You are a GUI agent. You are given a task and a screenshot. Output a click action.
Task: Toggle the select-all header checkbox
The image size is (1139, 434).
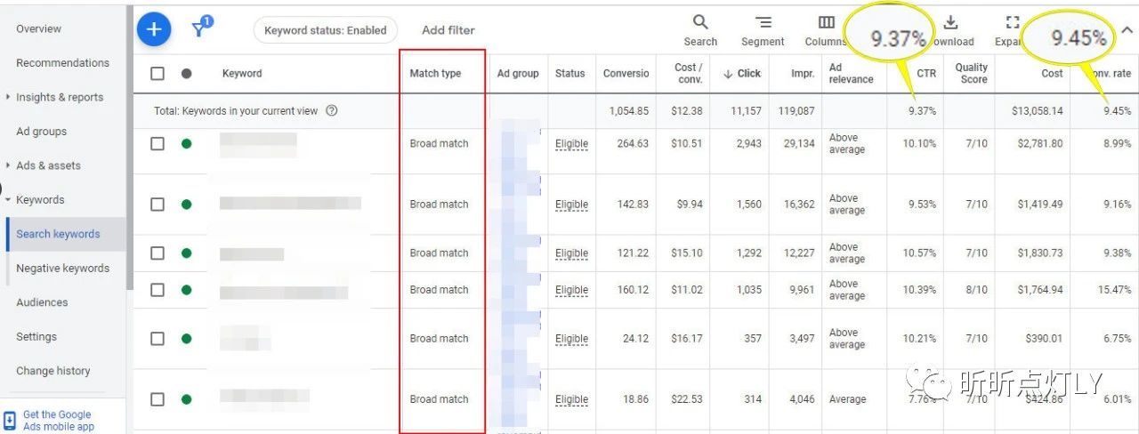[x=158, y=74]
